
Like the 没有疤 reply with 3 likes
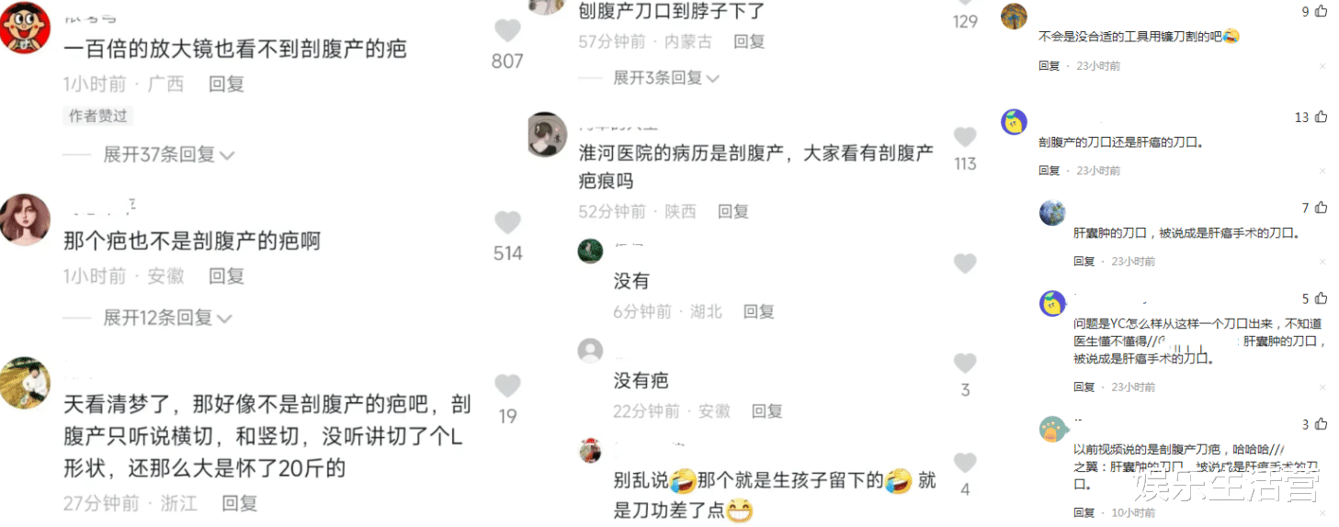[x=965, y=363]
